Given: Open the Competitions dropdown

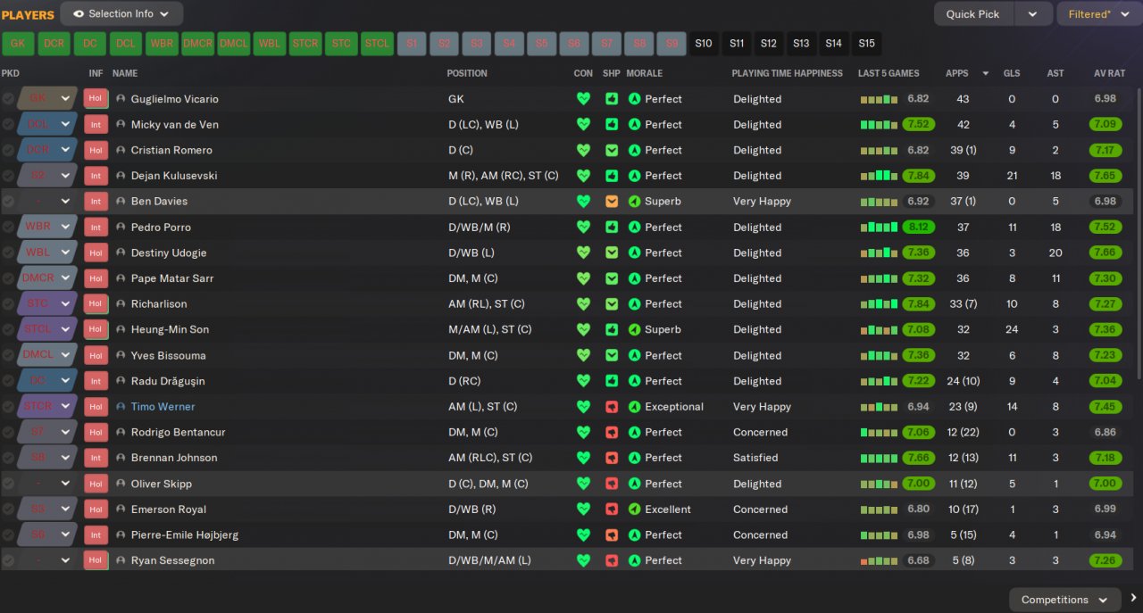Looking at the screenshot, I should click(1065, 600).
